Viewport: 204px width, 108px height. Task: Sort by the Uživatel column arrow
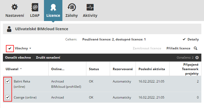point(21,69)
